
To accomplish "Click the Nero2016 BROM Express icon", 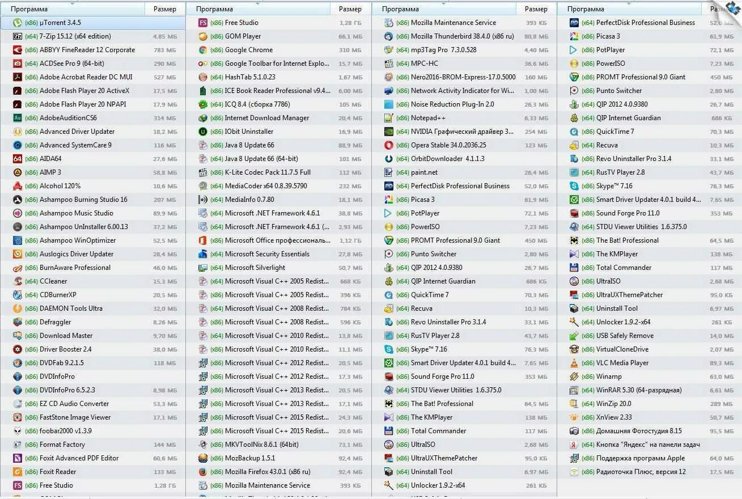I will (x=389, y=77).
